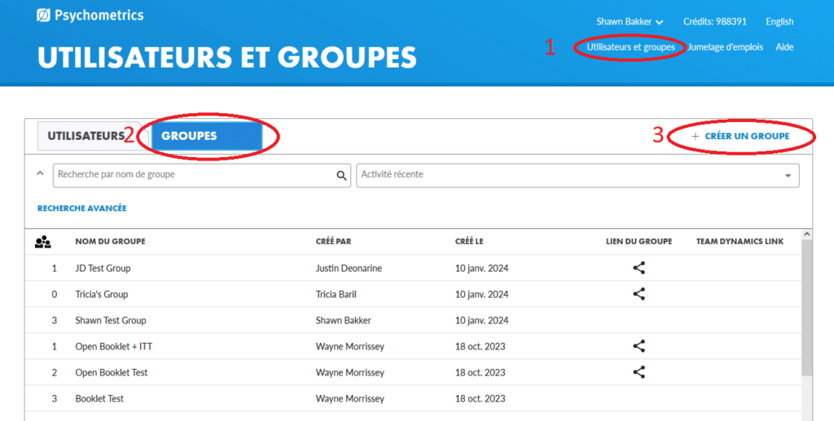Screen dimensions: 834x421
Task: Expand the Shawn Bakker user menu
Action: [630, 22]
